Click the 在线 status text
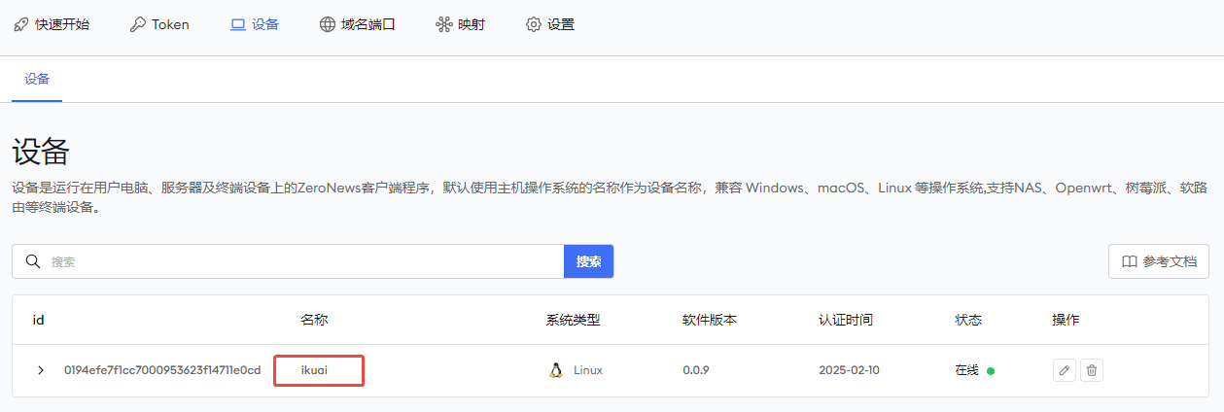Image resolution: width=1224 pixels, height=412 pixels. click(966, 370)
